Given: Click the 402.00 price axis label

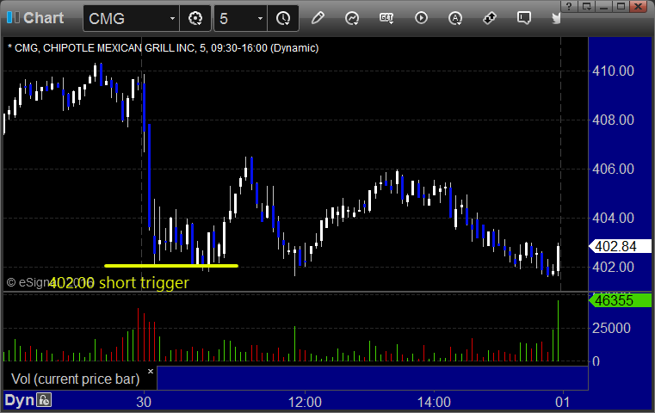Looking at the screenshot, I should (613, 267).
